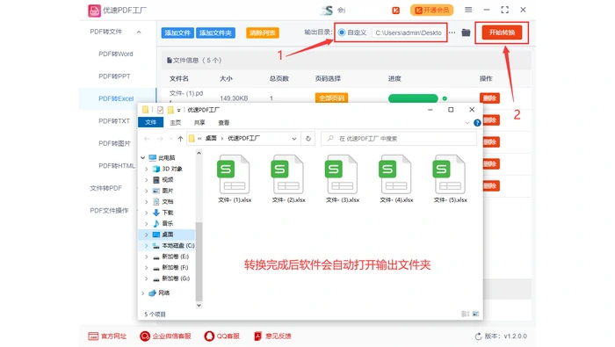Select 文件转PDF in sidebar
The height and width of the screenshot is (347, 615).
pos(106,188)
